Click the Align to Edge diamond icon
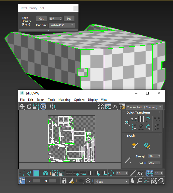 tap(141, 127)
